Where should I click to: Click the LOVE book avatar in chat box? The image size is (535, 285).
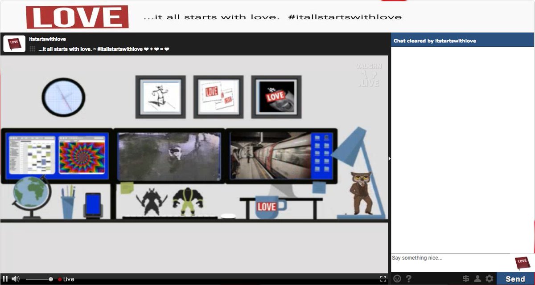pos(522,263)
